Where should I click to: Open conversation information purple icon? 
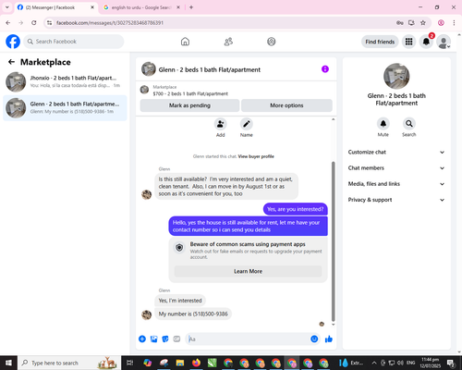point(325,69)
